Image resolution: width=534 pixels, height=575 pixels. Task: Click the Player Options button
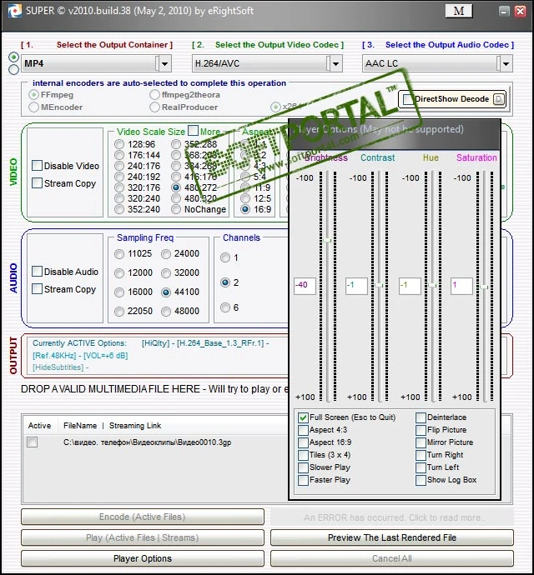point(143,558)
